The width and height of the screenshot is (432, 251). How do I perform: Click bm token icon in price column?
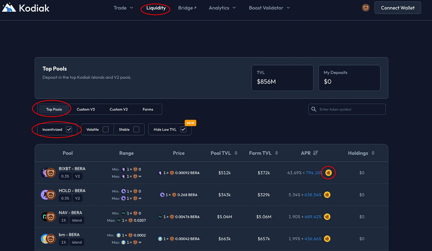point(160,239)
